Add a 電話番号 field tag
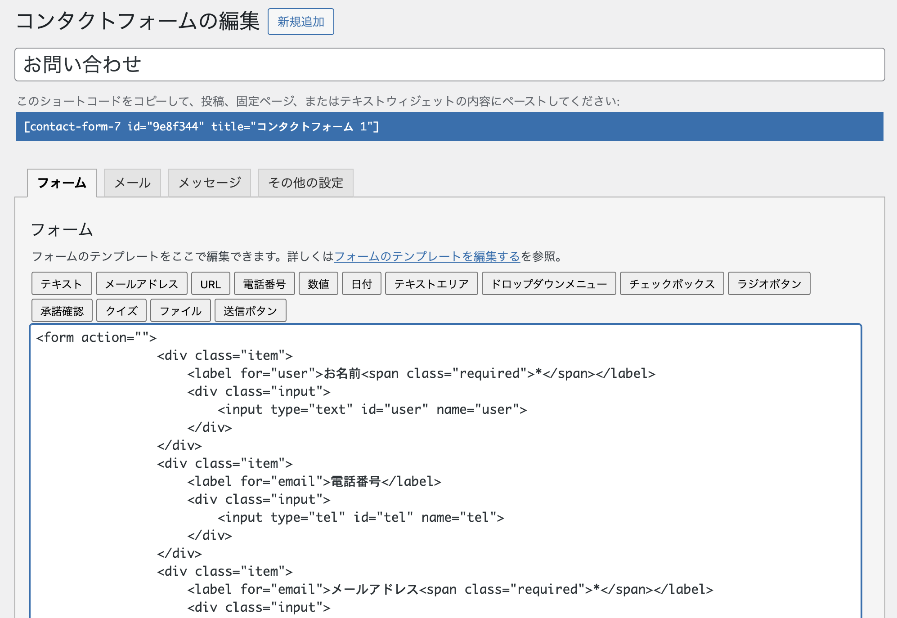This screenshot has width=897, height=618. point(264,284)
